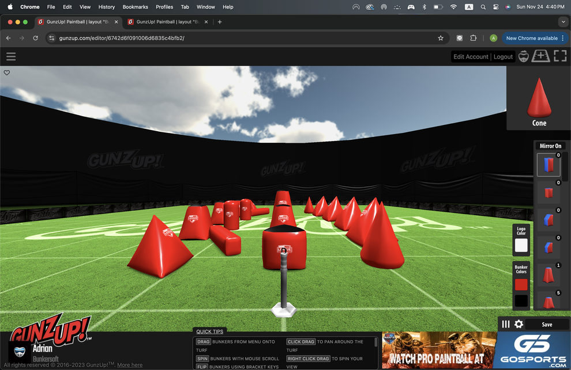Open the View menu
The image size is (571, 370).
[x=85, y=7]
